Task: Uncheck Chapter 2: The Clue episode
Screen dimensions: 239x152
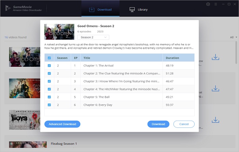Action: (49, 74)
